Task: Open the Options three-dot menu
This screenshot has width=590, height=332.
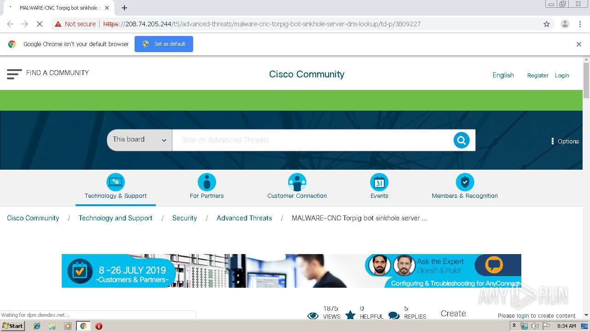Action: (x=565, y=141)
